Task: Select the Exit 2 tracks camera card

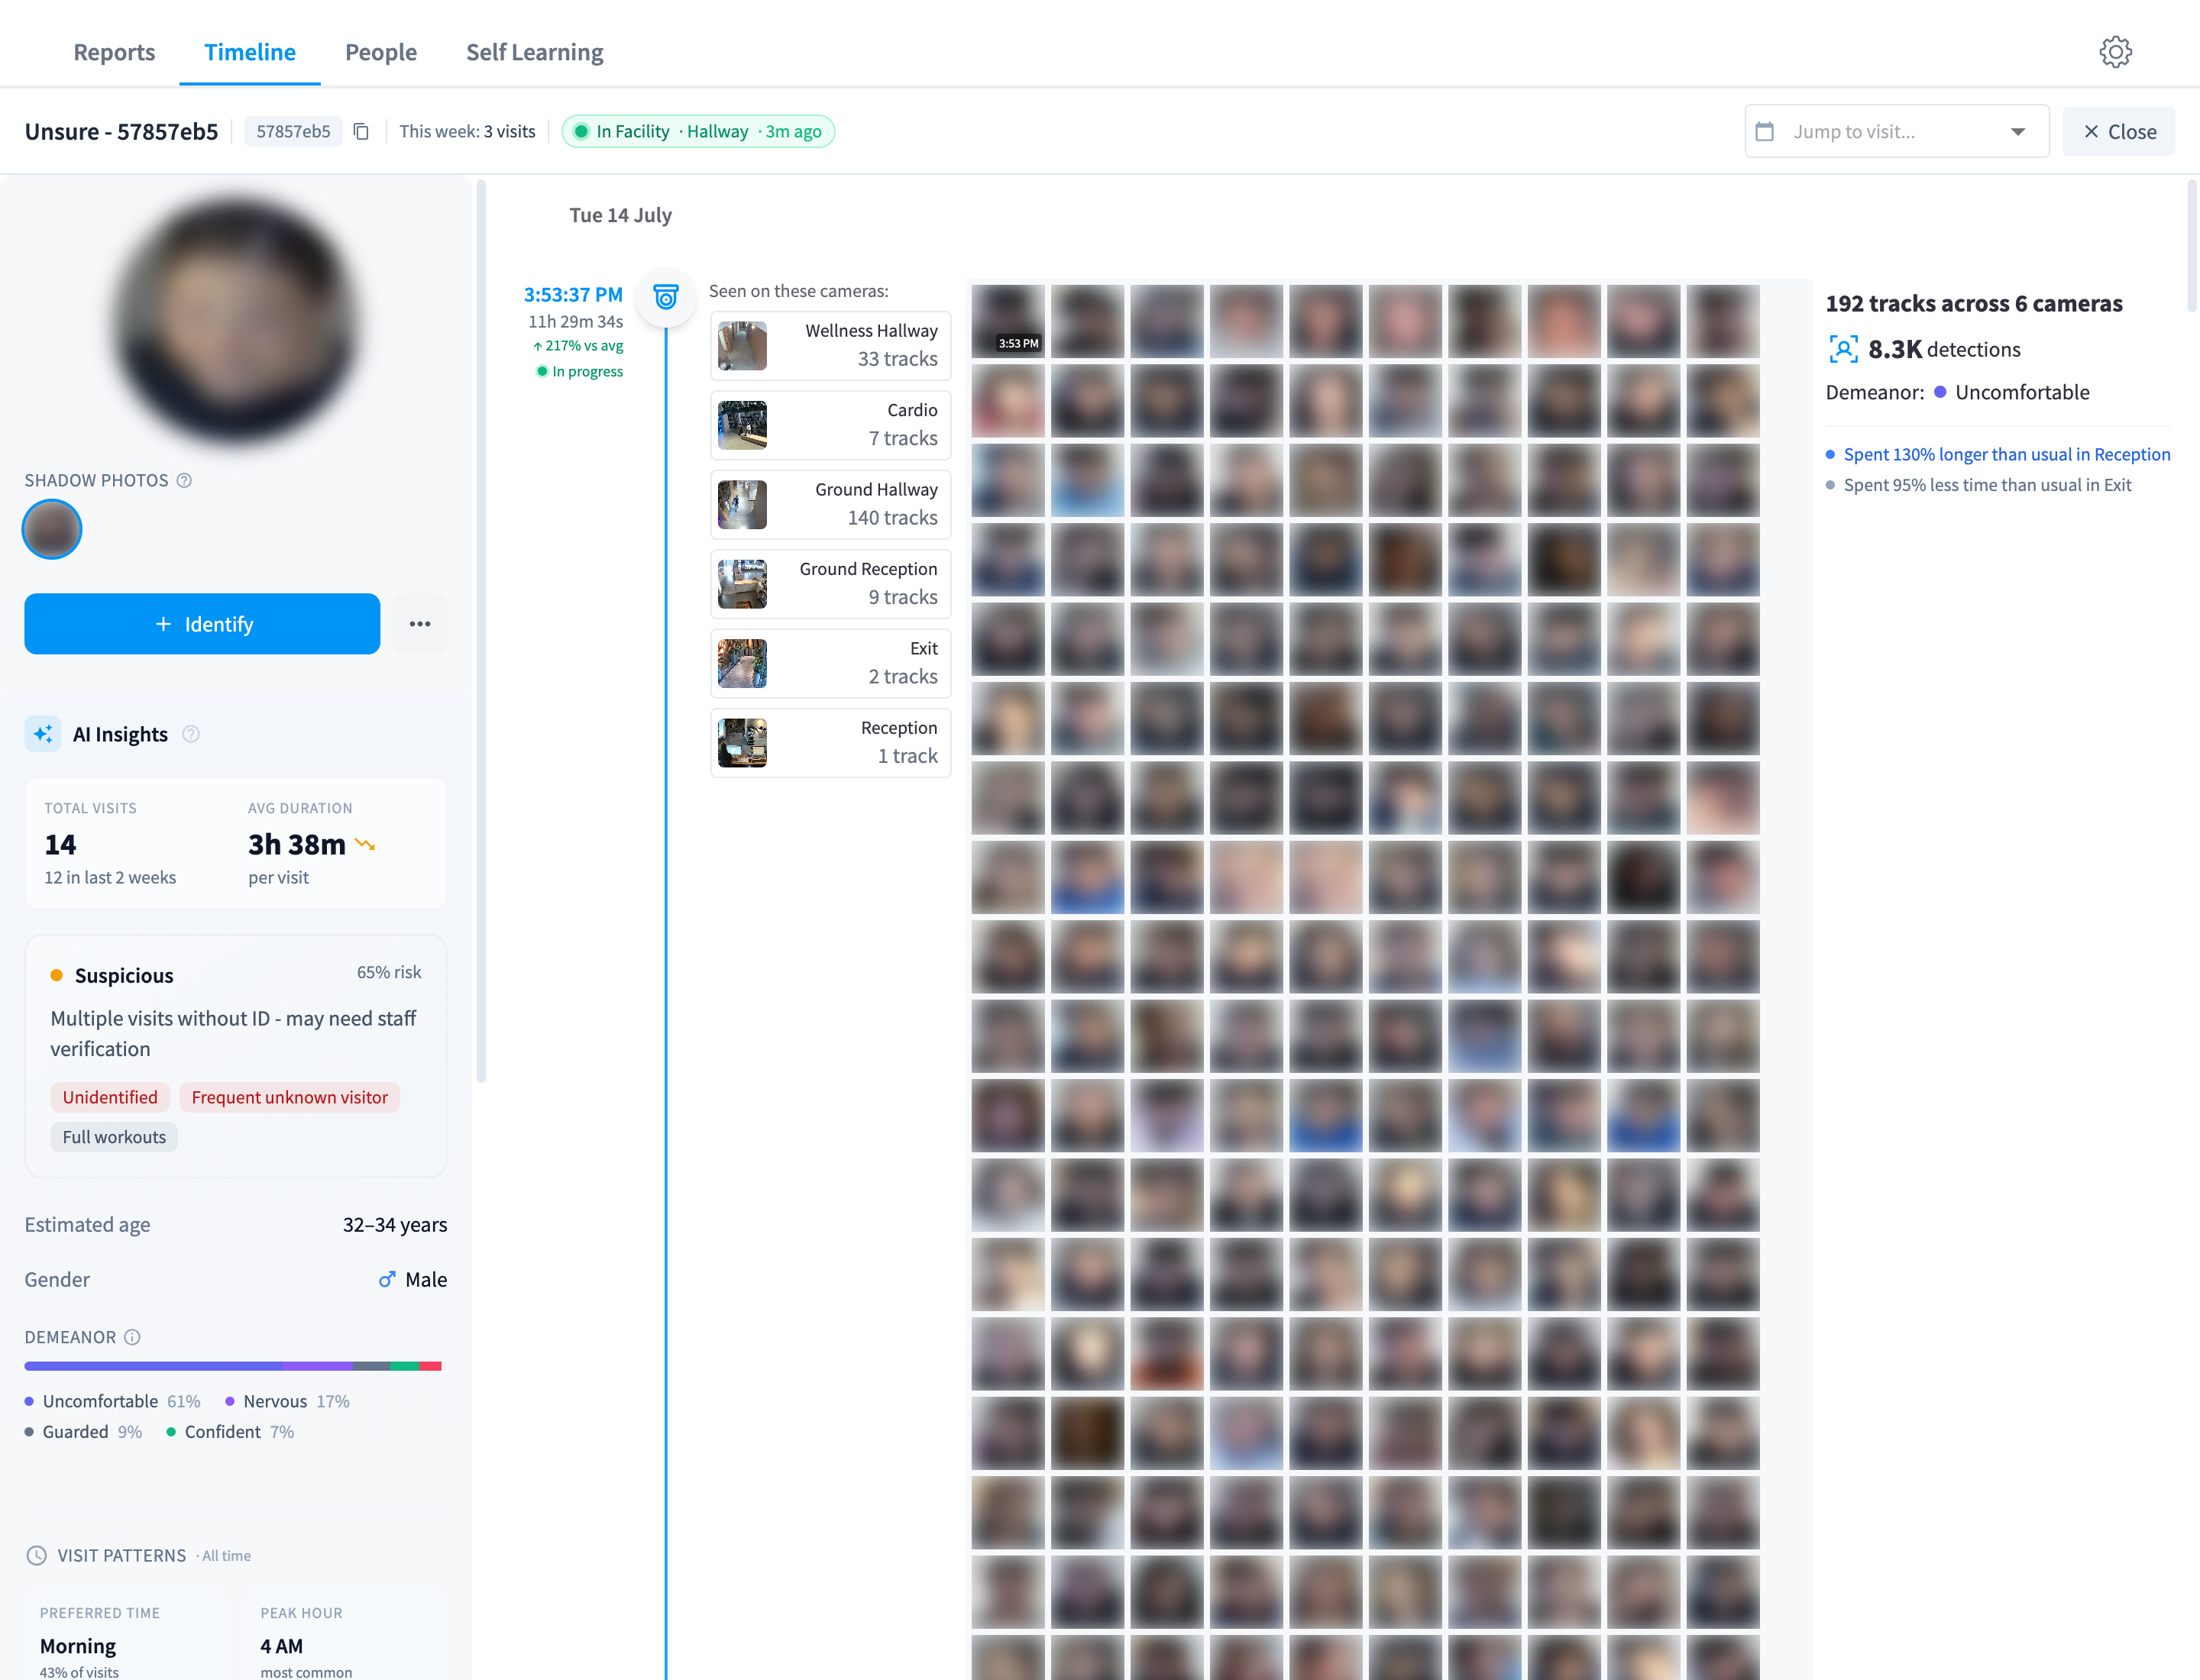Action: [830, 663]
